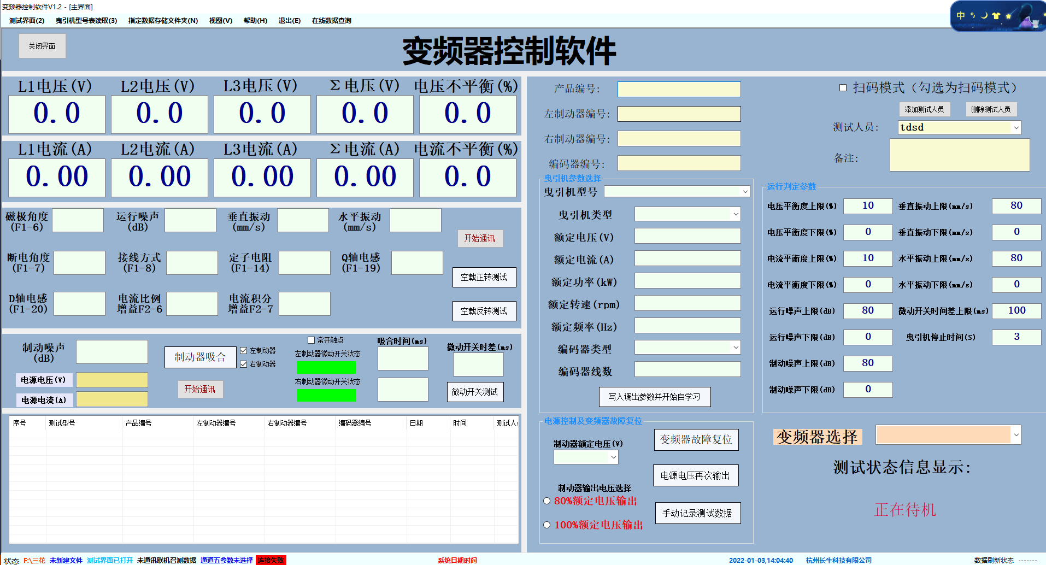Open the 曳引机型号 dropdown
Viewport: 1046px width, 565px height.
745,191
